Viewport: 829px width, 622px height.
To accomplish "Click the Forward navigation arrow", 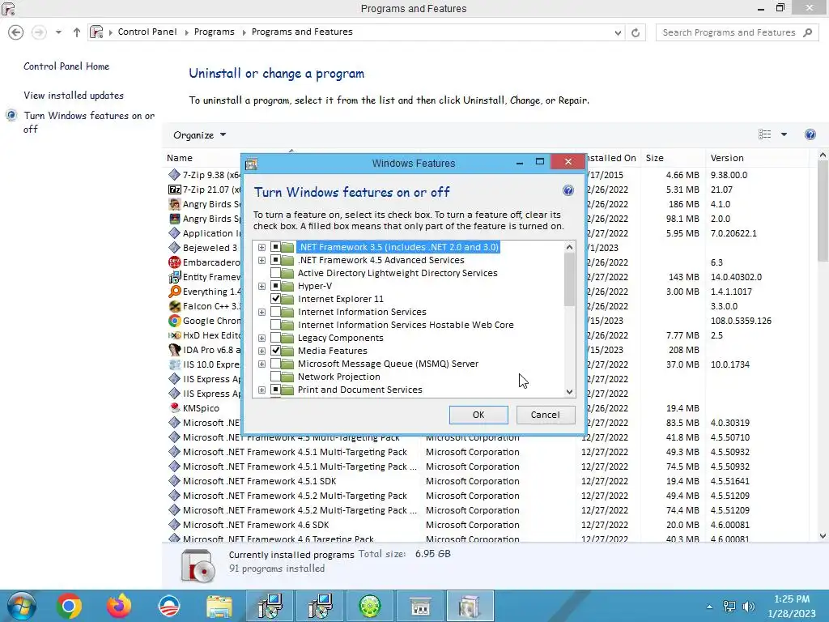I will pyautogui.click(x=39, y=32).
